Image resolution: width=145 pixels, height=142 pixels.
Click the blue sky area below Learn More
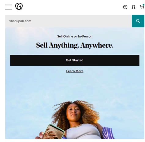[75, 86]
